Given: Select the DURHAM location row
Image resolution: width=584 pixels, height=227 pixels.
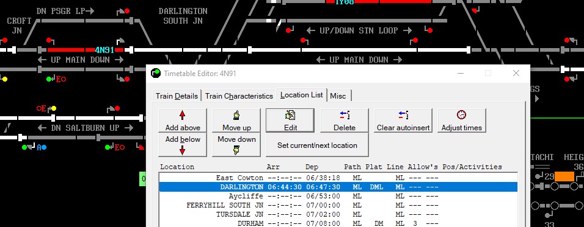Looking at the screenshot, I should click(x=338, y=223).
